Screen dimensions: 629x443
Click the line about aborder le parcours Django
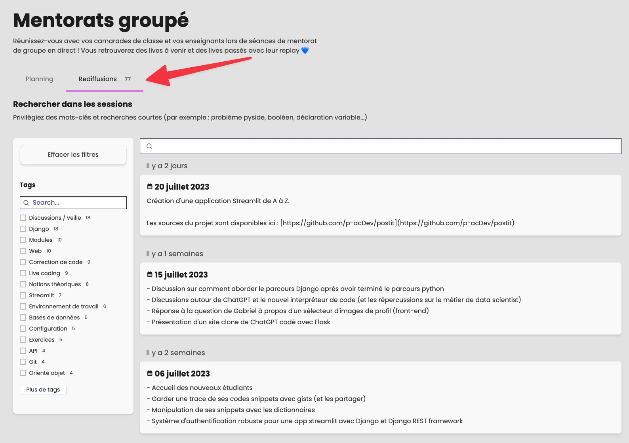(295, 289)
